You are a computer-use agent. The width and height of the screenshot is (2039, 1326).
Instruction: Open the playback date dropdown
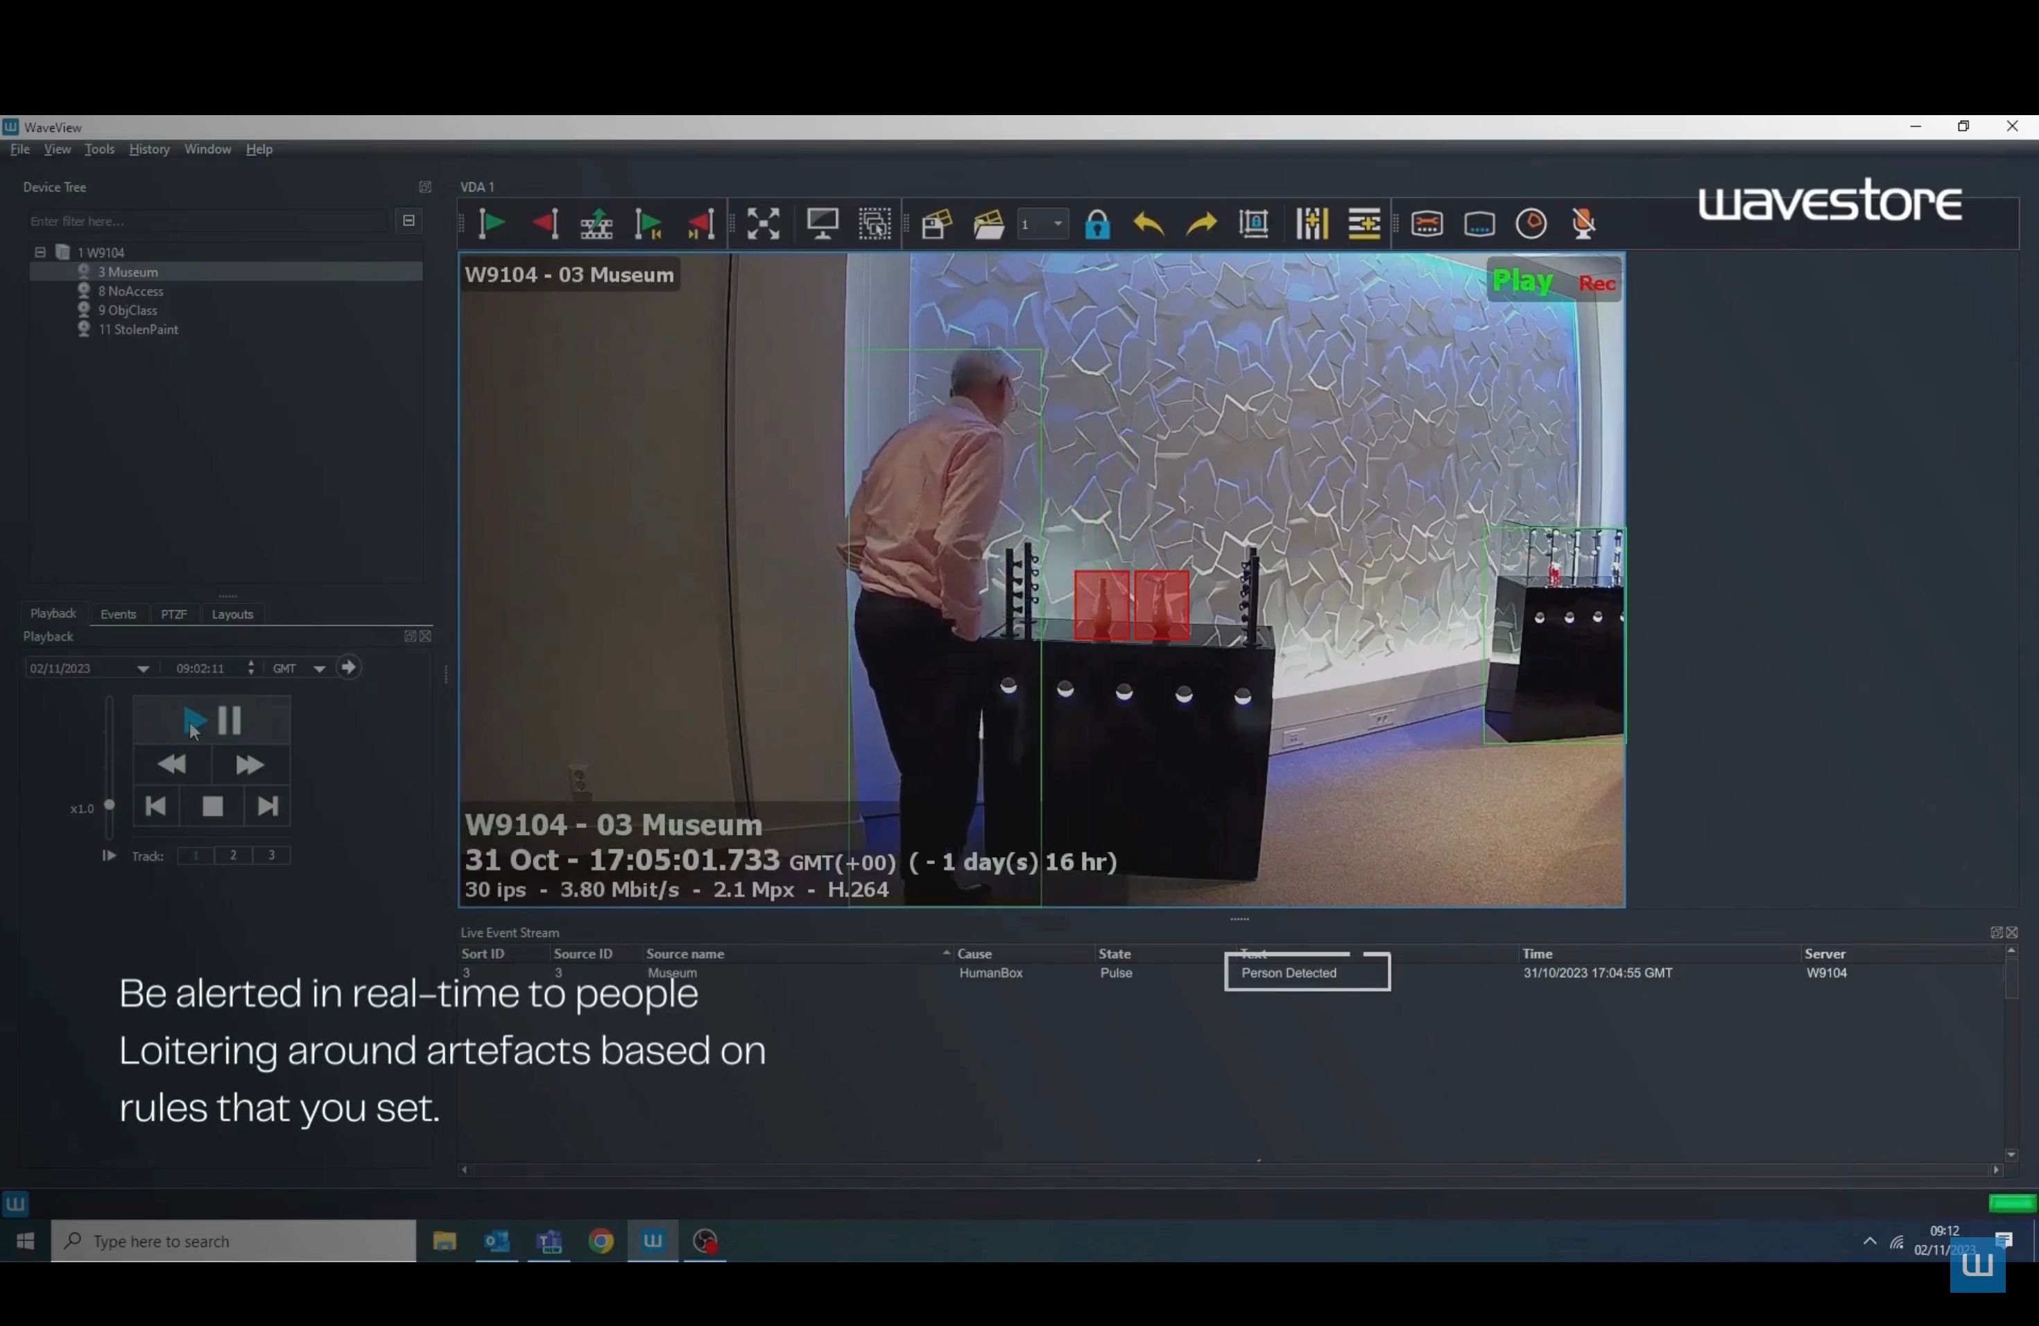pyautogui.click(x=143, y=669)
